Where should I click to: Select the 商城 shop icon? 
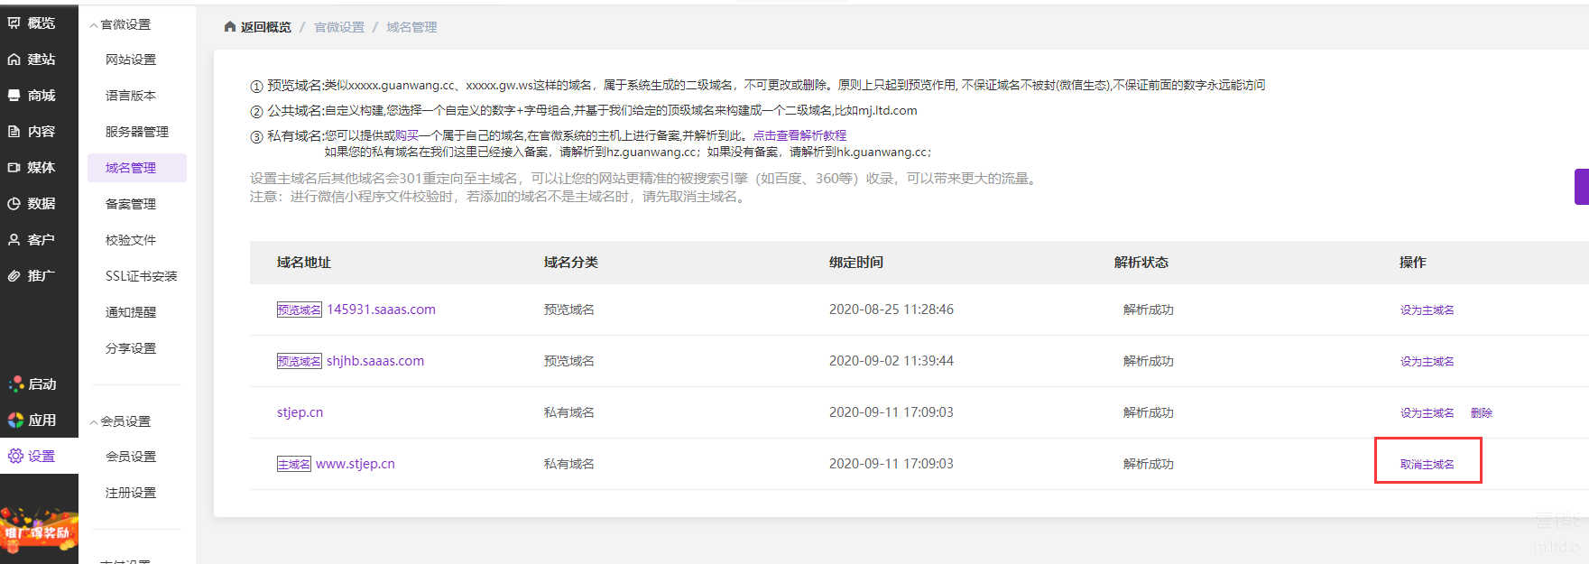click(14, 96)
